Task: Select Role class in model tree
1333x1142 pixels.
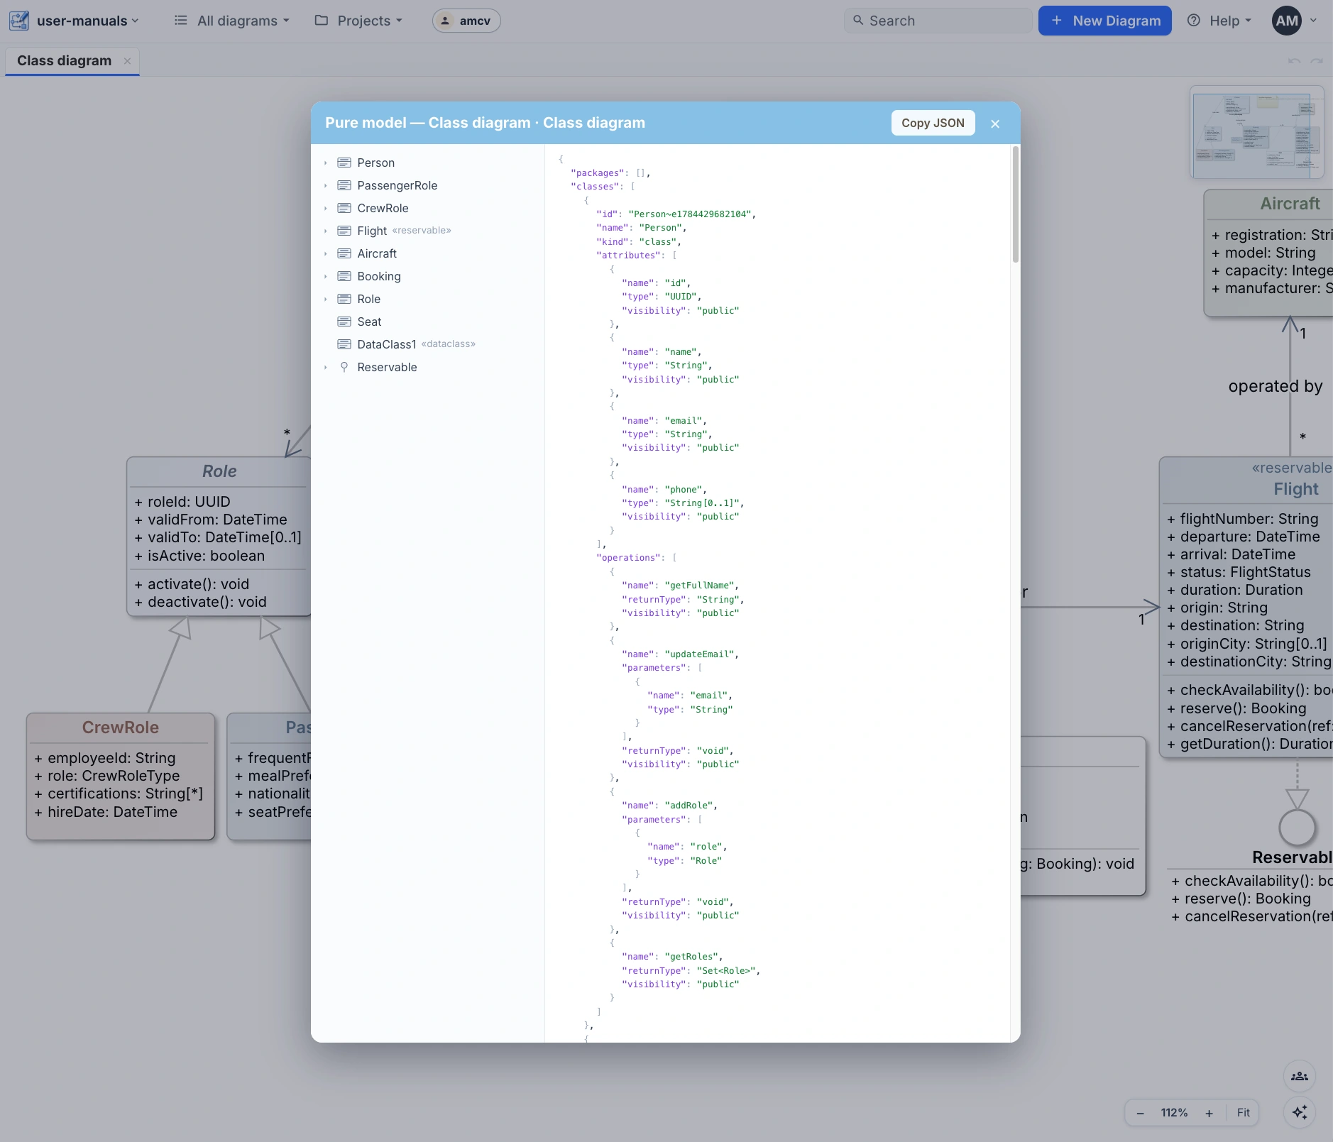Action: coord(368,299)
